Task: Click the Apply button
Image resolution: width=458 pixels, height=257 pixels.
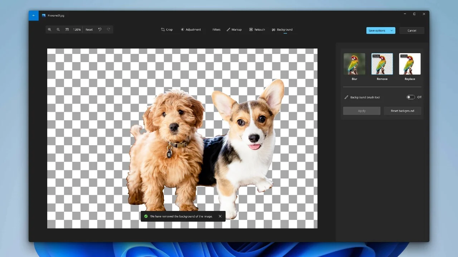Action: [x=362, y=111]
